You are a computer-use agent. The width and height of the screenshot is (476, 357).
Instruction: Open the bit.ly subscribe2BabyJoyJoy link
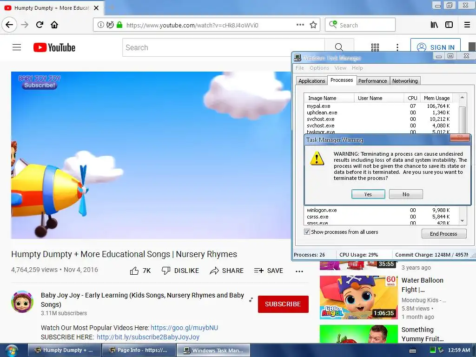coord(148,337)
